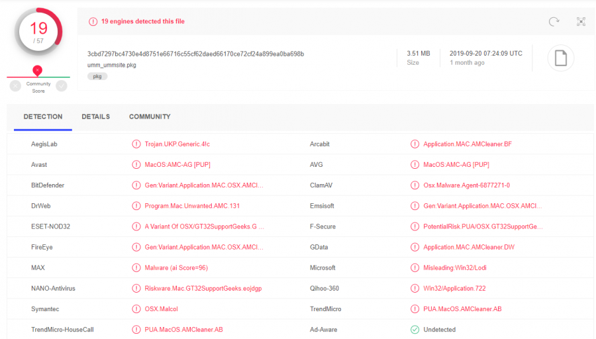Click warning icon in Avast row
Image resolution: width=596 pixels, height=339 pixels.
tap(136, 165)
